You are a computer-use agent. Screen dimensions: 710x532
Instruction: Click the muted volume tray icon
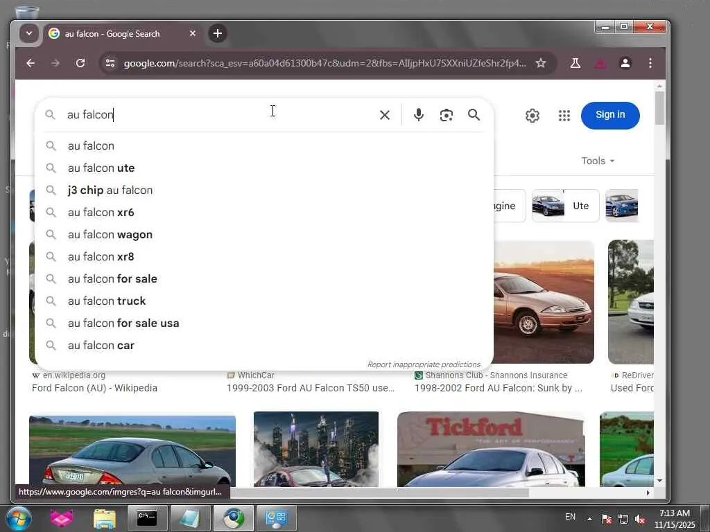click(x=640, y=520)
